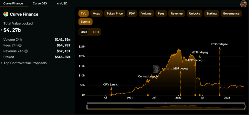This screenshot has height=115, width=249.
Task: Click the FTX collapse event marker dot
Action: click(220, 95)
